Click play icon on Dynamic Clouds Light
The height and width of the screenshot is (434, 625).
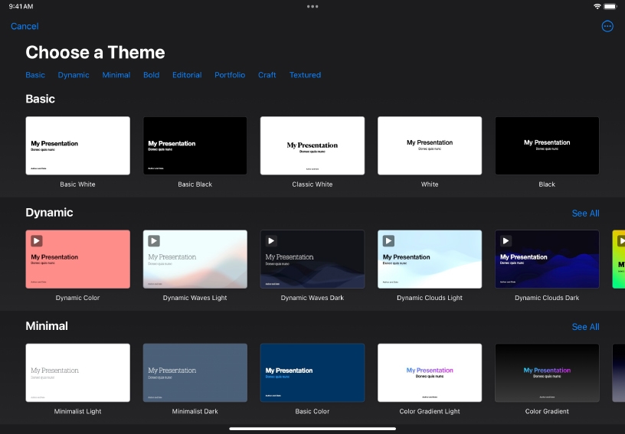pyautogui.click(x=388, y=241)
